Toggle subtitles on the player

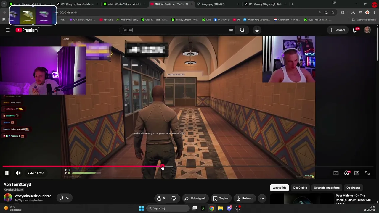pyautogui.click(x=336, y=173)
